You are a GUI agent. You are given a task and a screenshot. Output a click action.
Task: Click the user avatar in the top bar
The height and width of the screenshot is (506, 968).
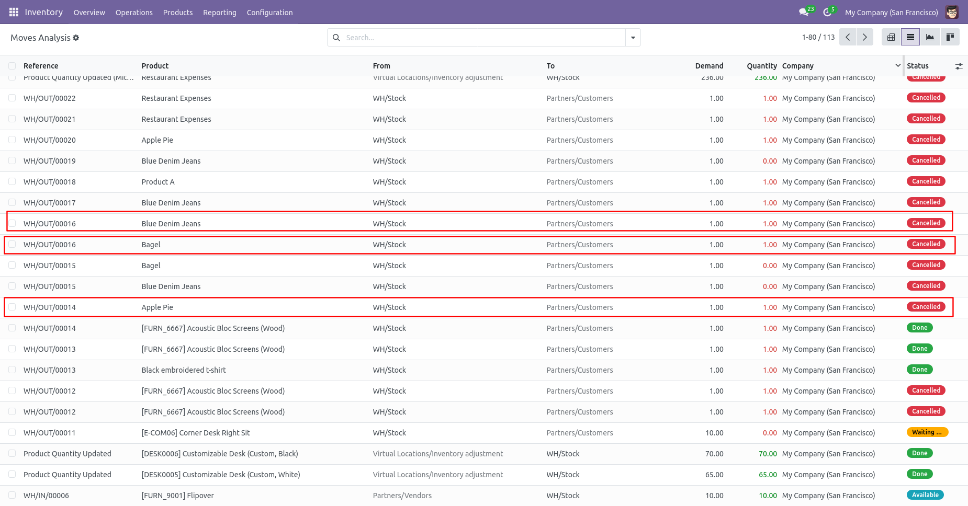coord(952,12)
